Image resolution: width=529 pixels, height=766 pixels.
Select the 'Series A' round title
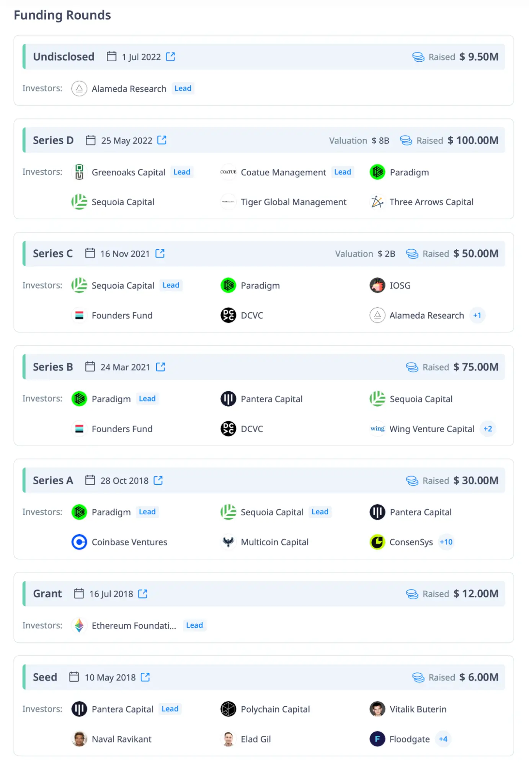click(53, 481)
